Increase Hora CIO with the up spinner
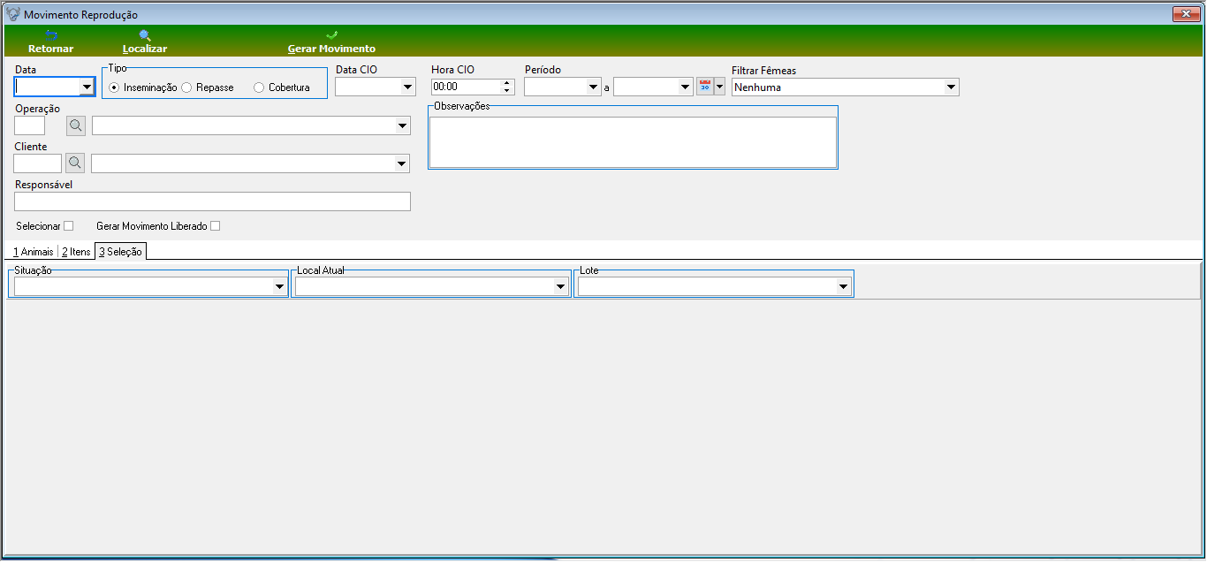The image size is (1207, 562). pyautogui.click(x=507, y=83)
